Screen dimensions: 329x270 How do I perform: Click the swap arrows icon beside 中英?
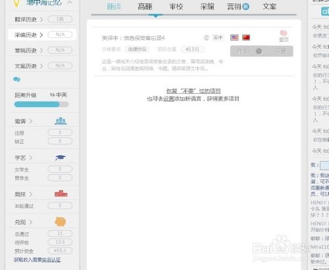52,95
